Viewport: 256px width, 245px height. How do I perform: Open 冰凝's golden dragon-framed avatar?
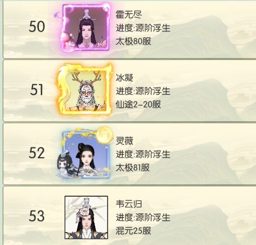(x=85, y=90)
